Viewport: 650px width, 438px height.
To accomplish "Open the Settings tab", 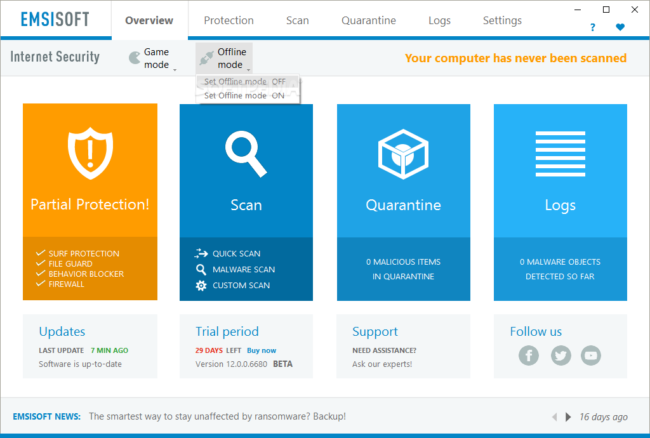I will tap(503, 21).
